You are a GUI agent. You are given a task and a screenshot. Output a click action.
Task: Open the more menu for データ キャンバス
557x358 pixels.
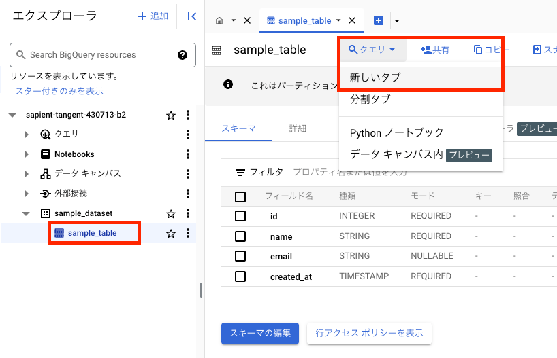(x=188, y=174)
